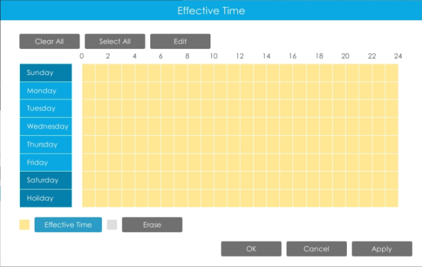This screenshot has width=422, height=267.
Task: Select the Holiday row label
Action: [46, 198]
